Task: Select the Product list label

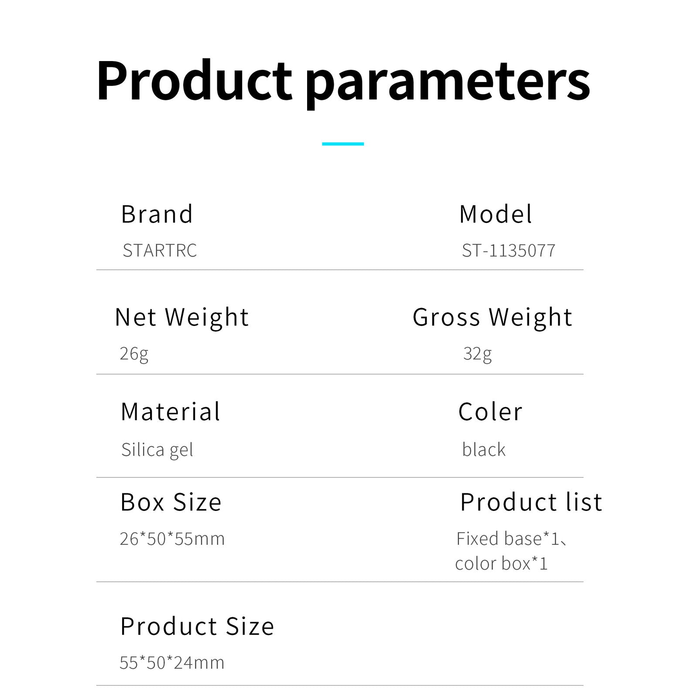Action: pos(531,502)
